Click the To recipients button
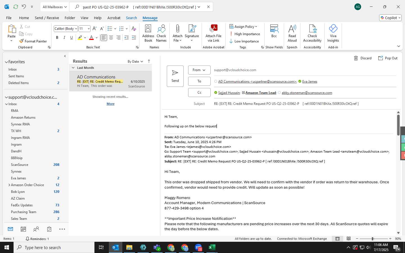The width and height of the screenshot is (405, 253). [x=199, y=81]
